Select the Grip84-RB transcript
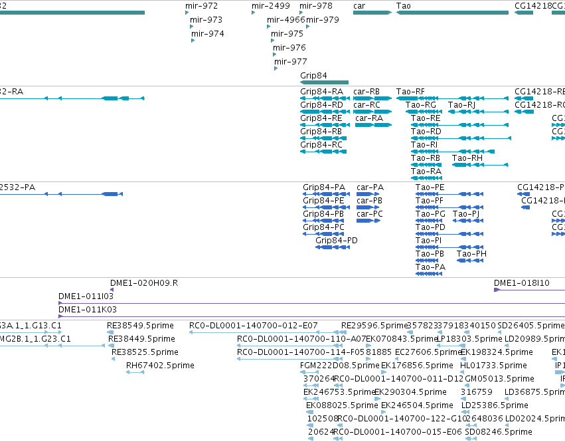This screenshot has width=565, height=442. click(x=323, y=138)
